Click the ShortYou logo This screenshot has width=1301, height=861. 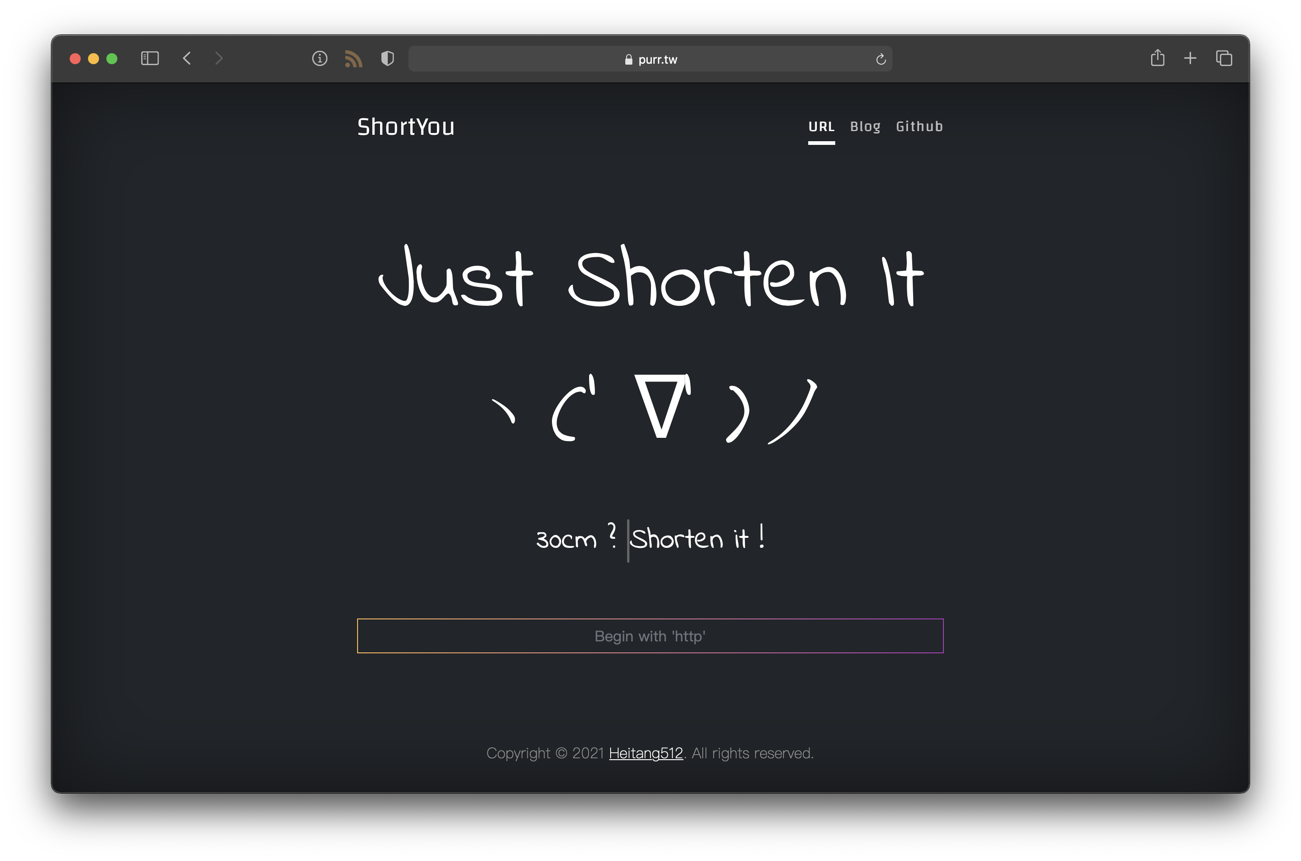(x=406, y=127)
